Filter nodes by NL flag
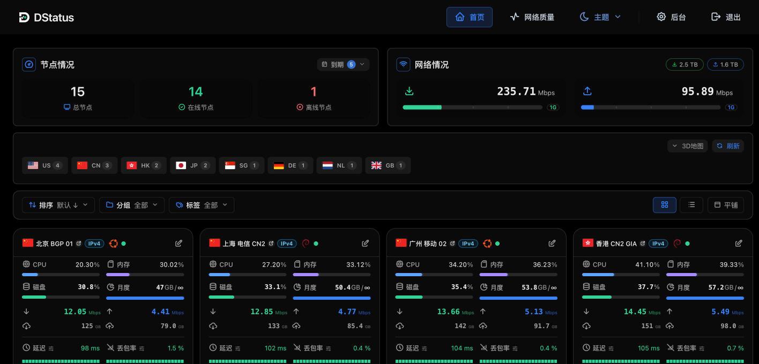Screen dimensions: 759x364 [339, 165]
